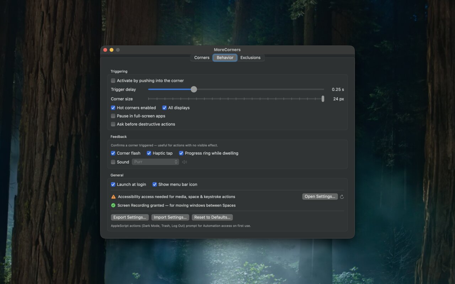This screenshot has height=284, width=455.
Task: Click the Feedback section heading
Action: (118, 137)
